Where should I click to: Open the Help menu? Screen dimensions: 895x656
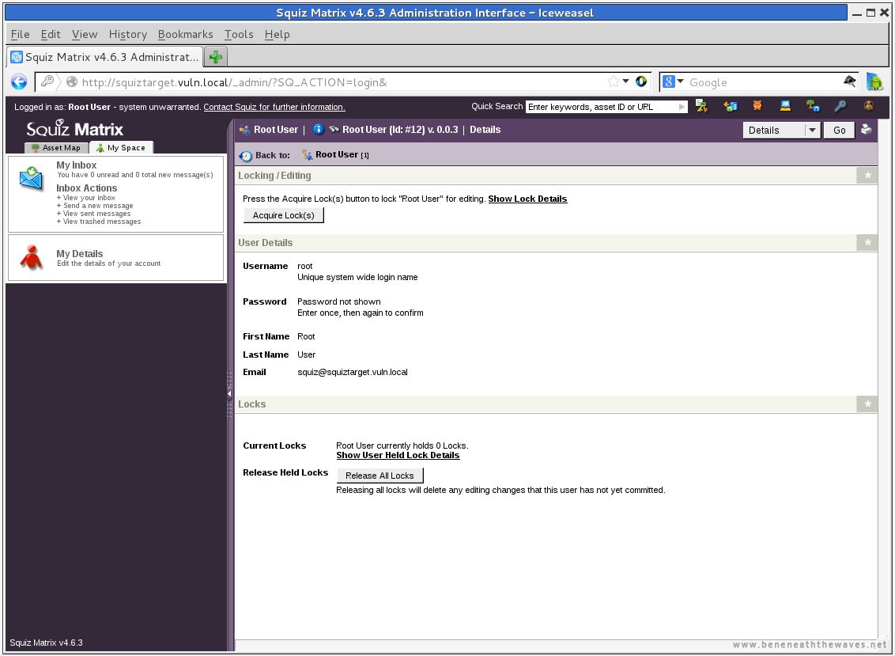click(277, 34)
